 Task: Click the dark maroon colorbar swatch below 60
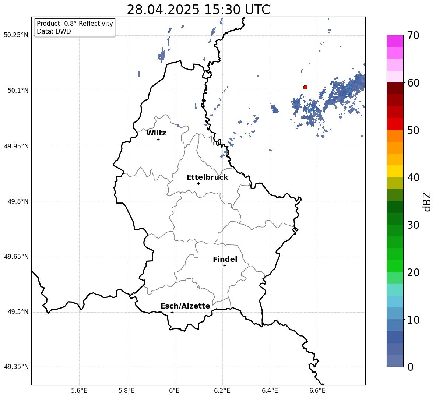[395, 88]
